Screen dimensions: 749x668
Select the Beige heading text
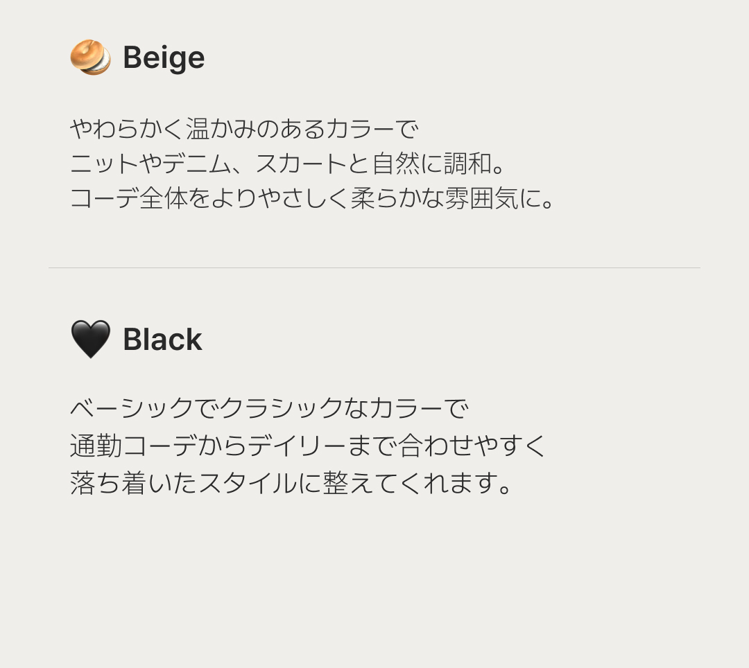pos(164,58)
